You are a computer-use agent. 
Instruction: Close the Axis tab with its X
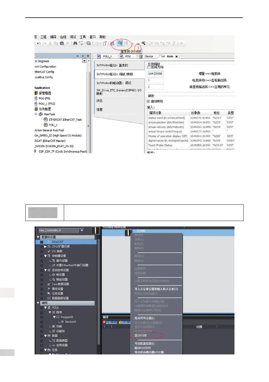(x=176, y=56)
